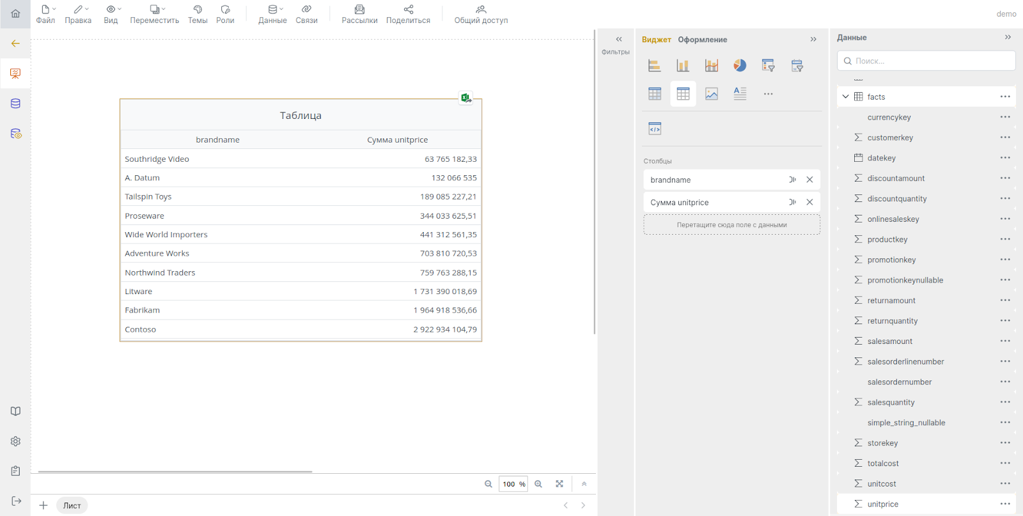Click the zoom percentage field
This screenshot has width=1023, height=516.
point(513,484)
